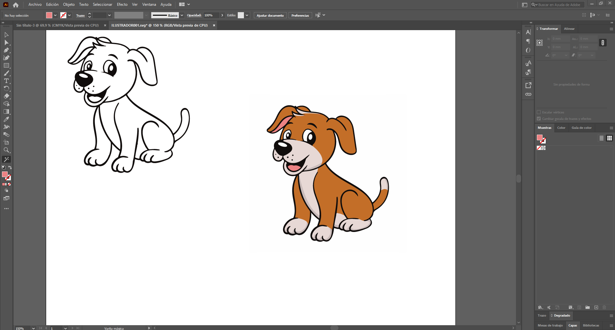Select the Zoom tool
The height and width of the screenshot is (330, 615).
click(6, 150)
